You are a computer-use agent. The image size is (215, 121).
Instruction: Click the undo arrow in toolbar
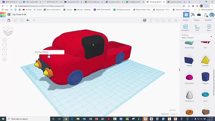pos(28,20)
